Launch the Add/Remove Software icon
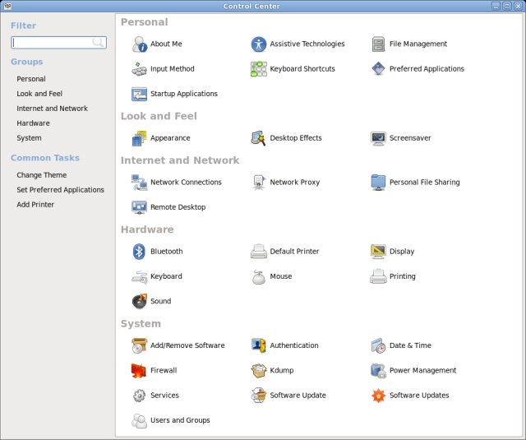Screen dimensions: 526x440 [x=139, y=345]
